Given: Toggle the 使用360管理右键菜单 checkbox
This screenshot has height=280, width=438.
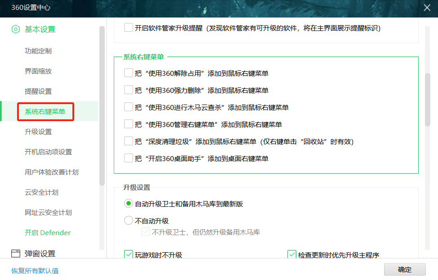Looking at the screenshot, I should click(x=129, y=124).
